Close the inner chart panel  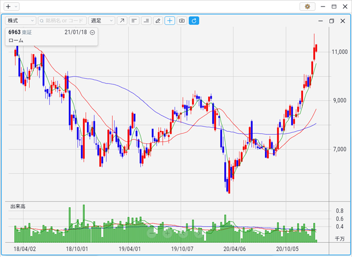click(x=342, y=21)
